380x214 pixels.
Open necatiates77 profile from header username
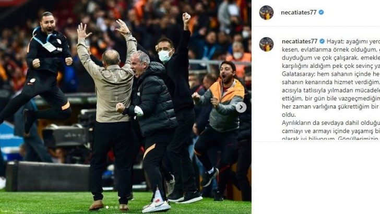[299, 13]
